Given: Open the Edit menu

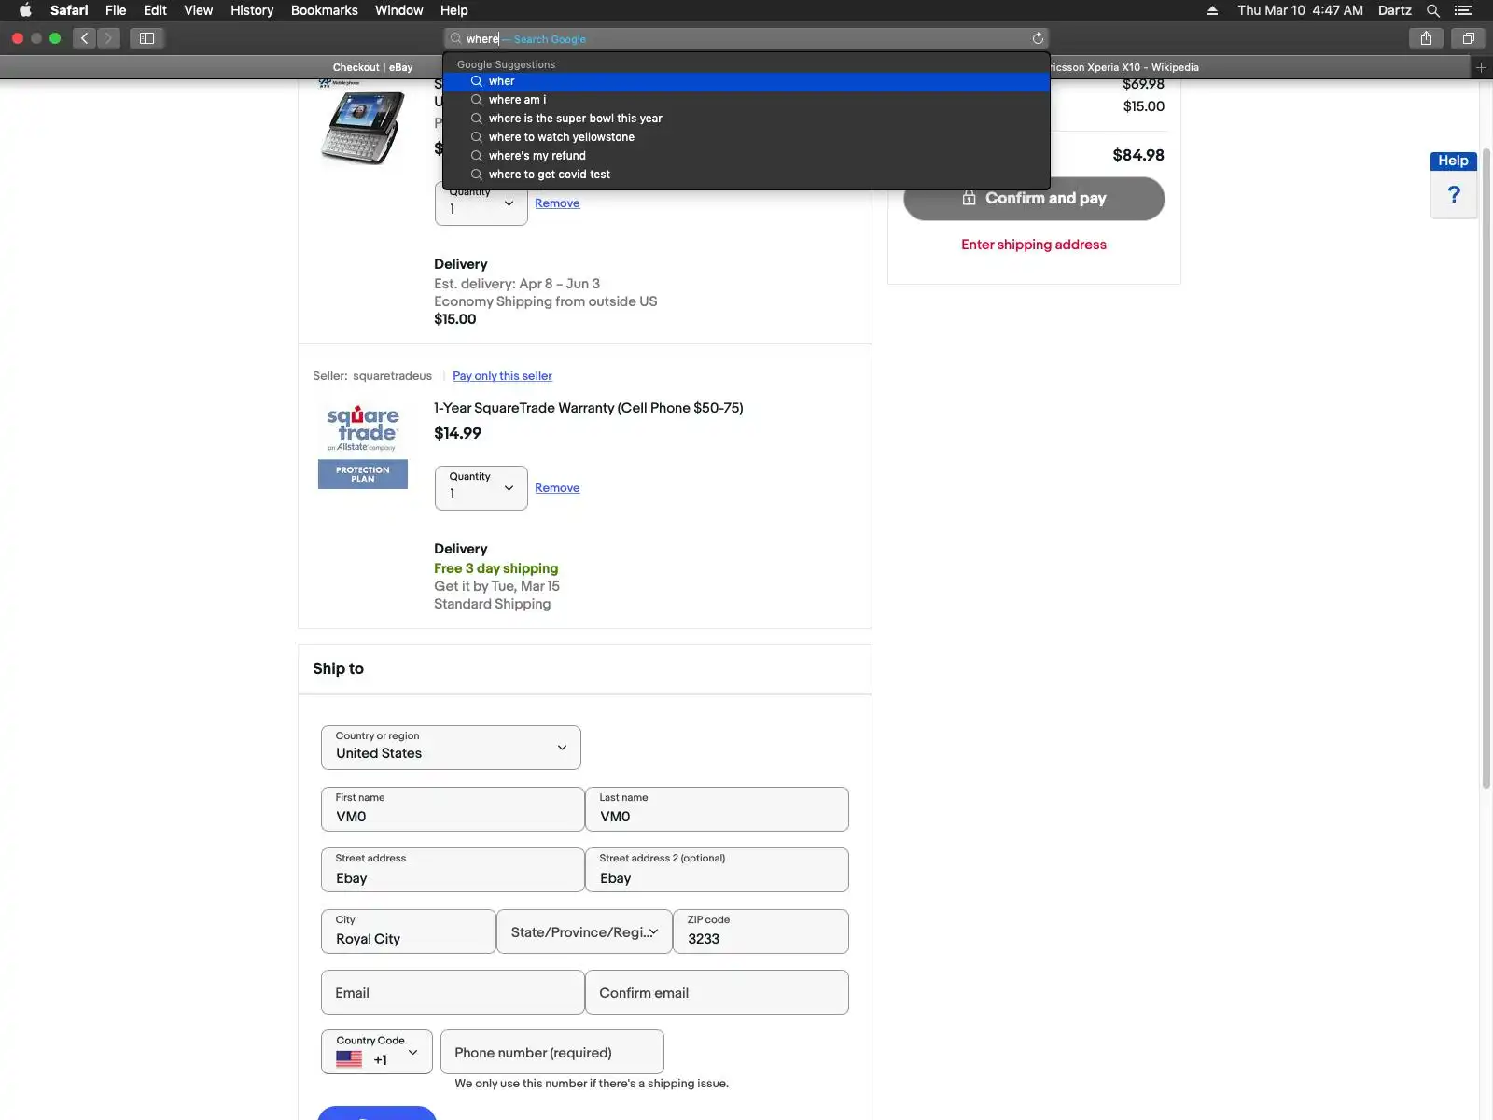Looking at the screenshot, I should pyautogui.click(x=155, y=10).
